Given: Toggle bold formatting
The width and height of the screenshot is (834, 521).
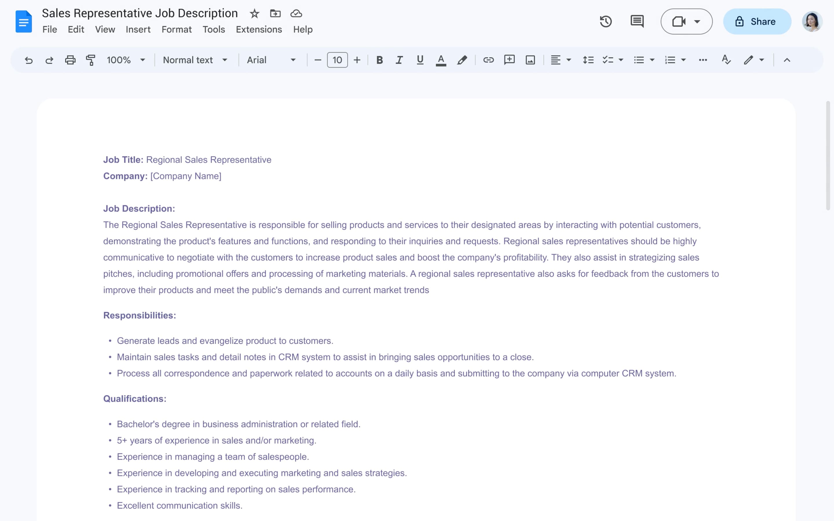Looking at the screenshot, I should (x=379, y=60).
